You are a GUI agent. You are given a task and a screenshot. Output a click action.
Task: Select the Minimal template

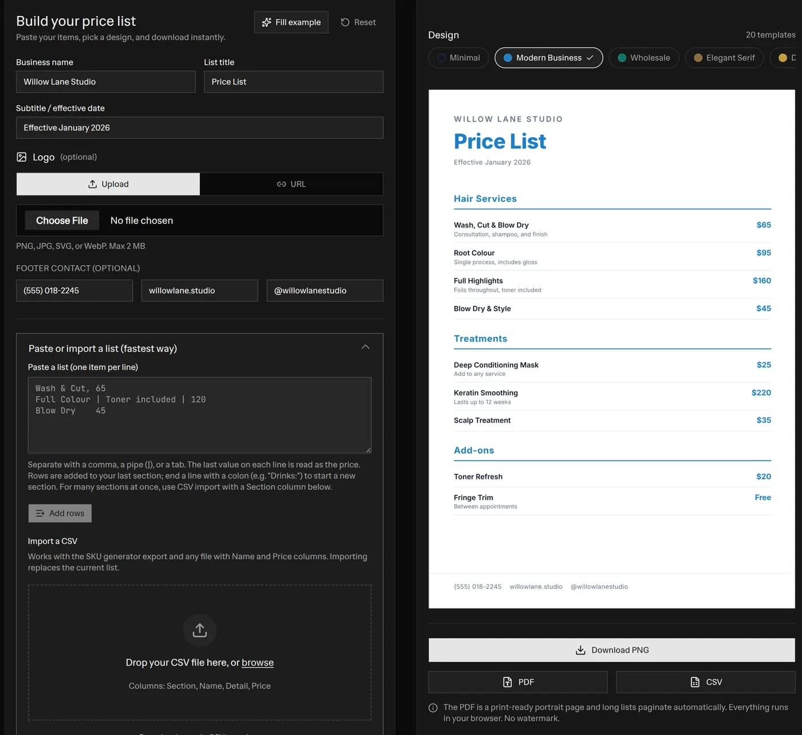coord(458,58)
